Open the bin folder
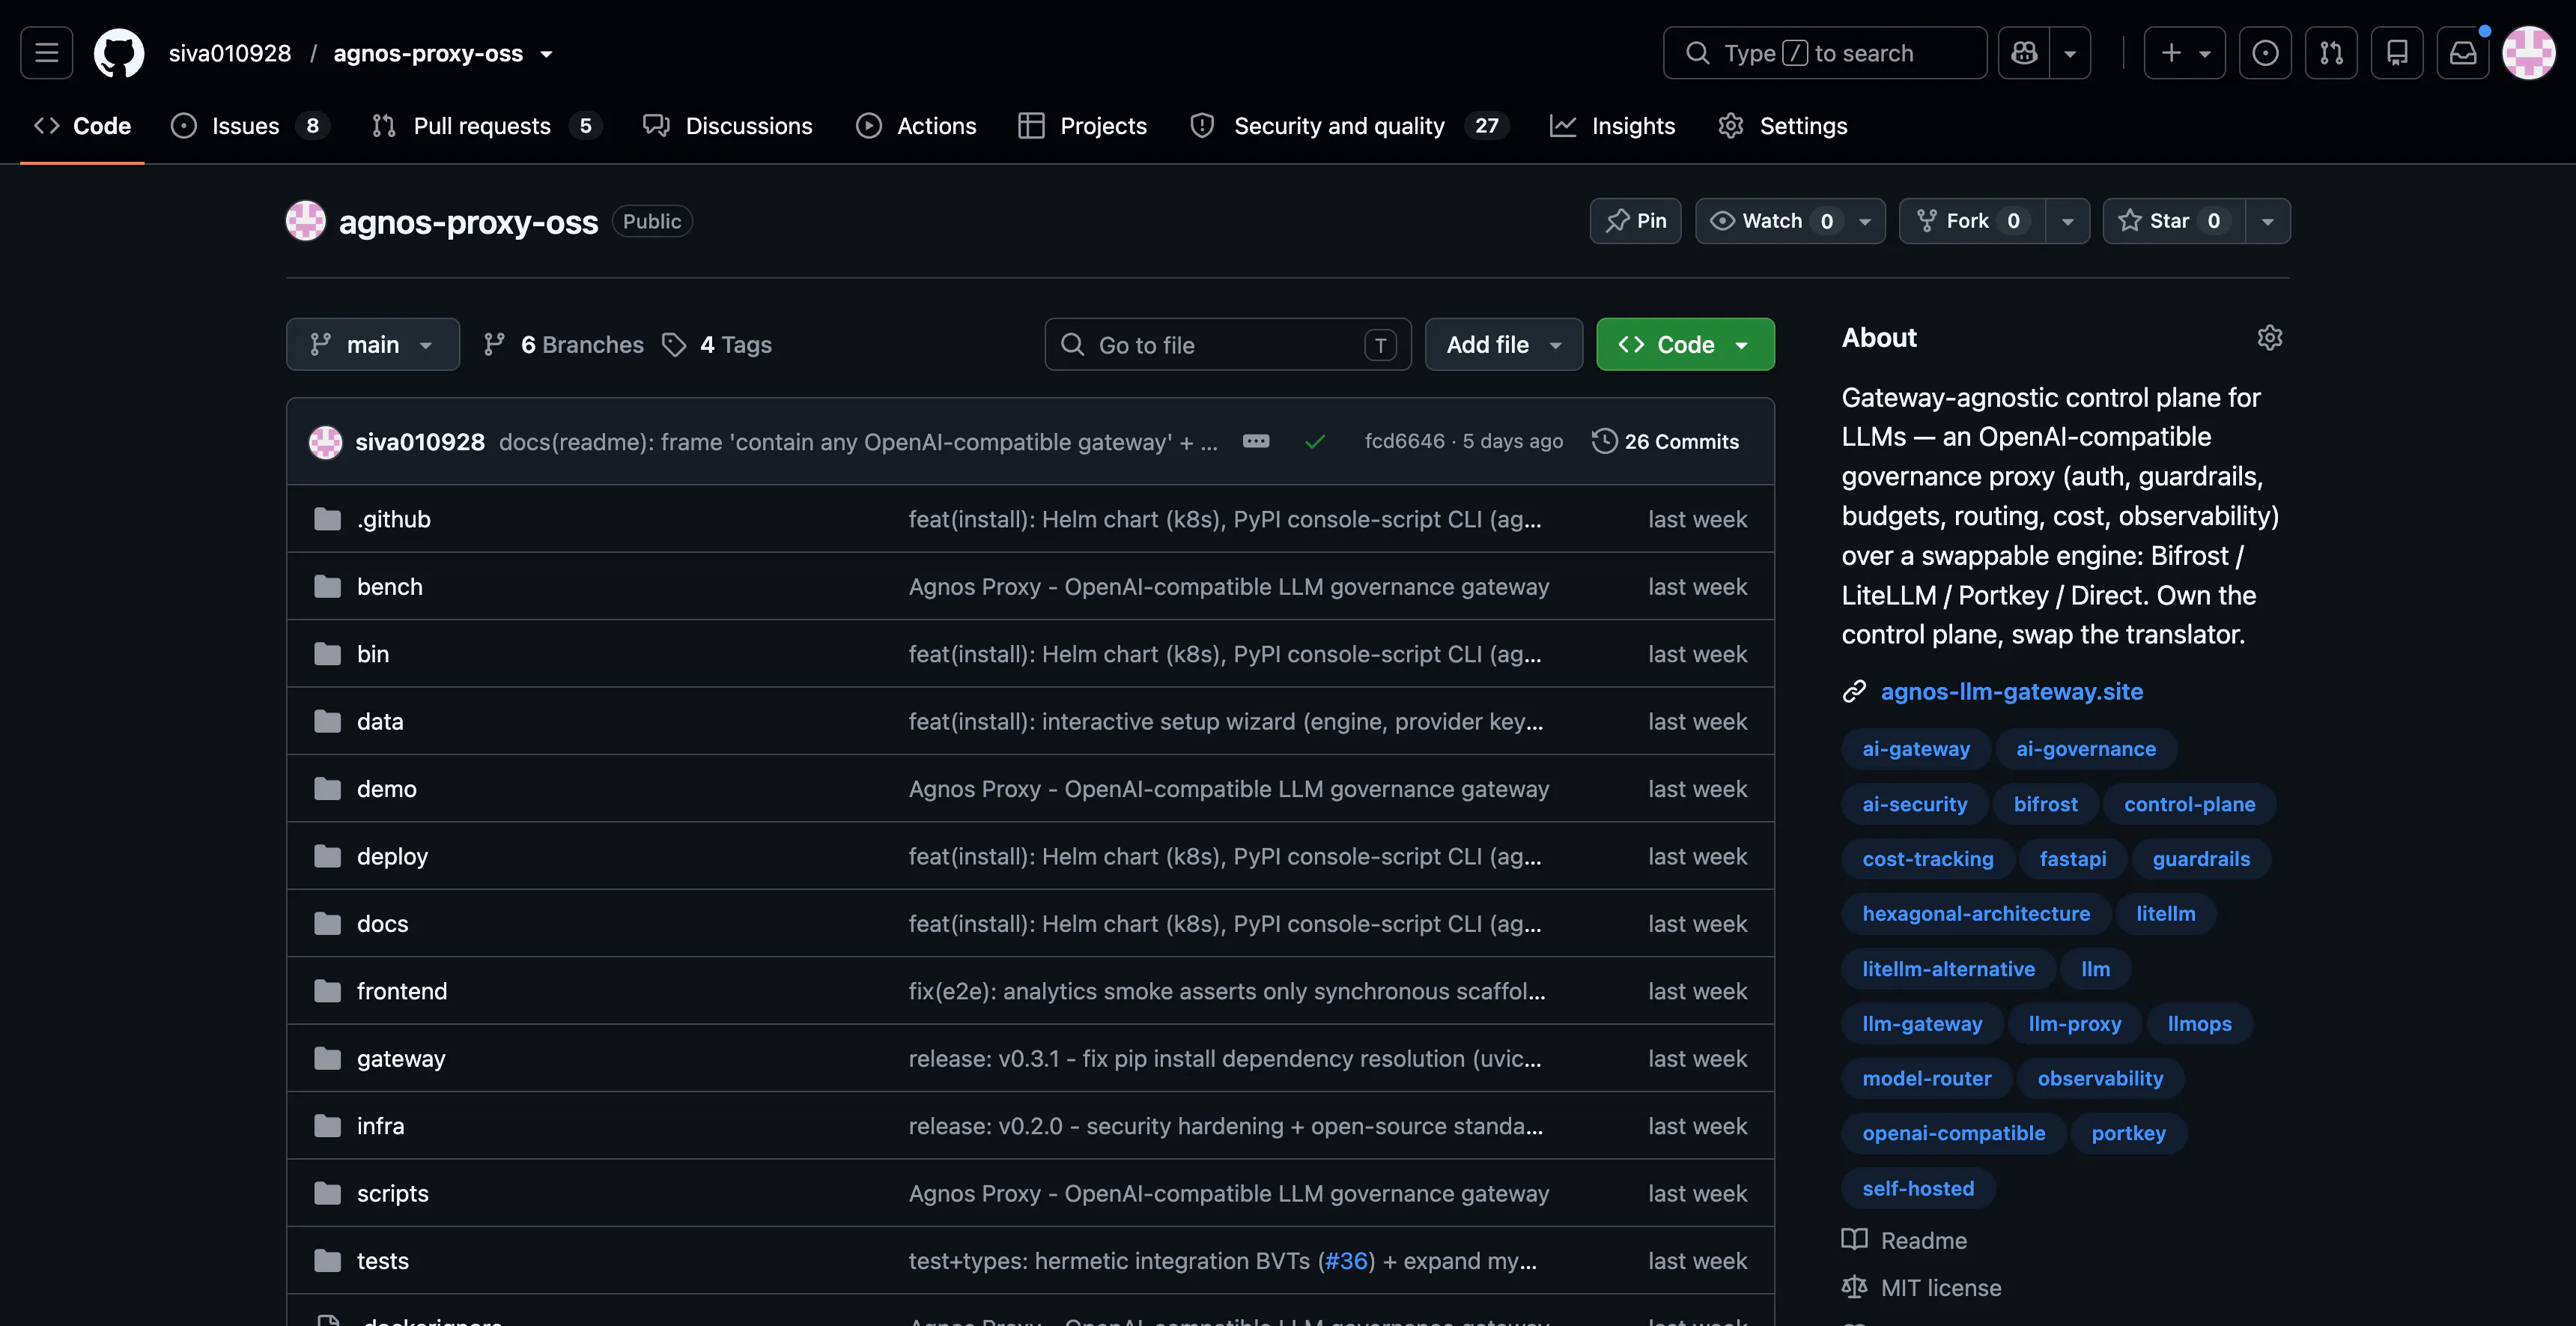This screenshot has height=1326, width=2576. click(x=373, y=655)
